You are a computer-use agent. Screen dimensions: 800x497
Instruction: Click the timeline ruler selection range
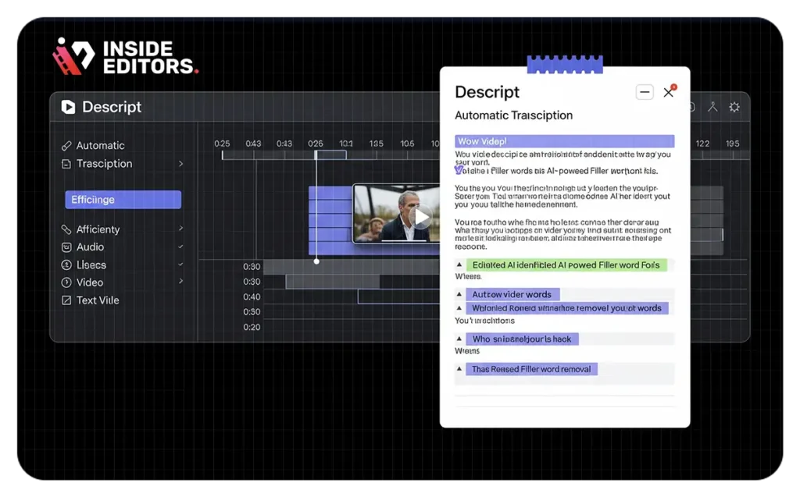331,154
